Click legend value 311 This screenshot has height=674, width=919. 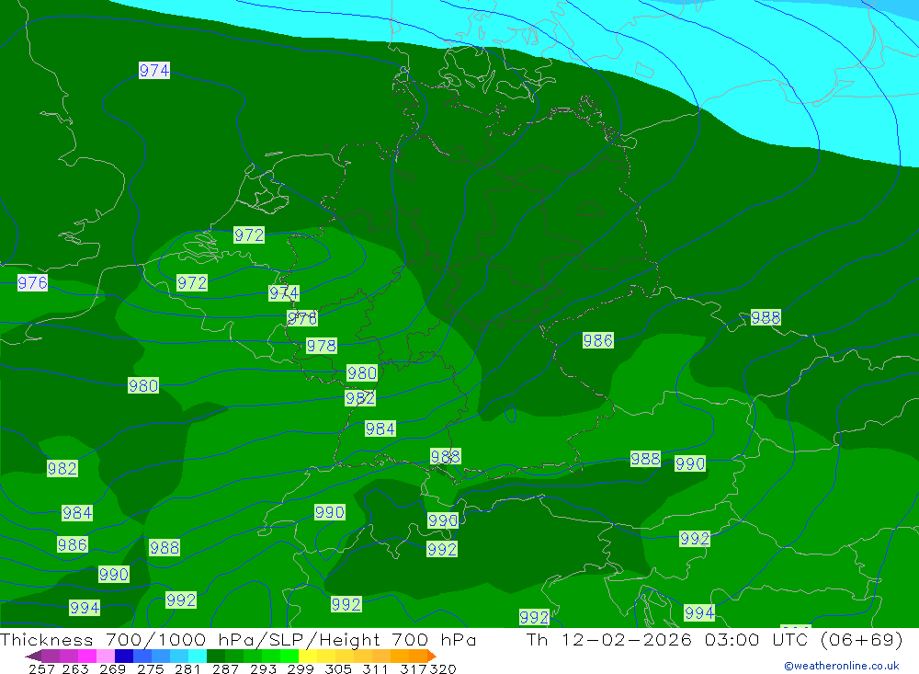click(375, 669)
